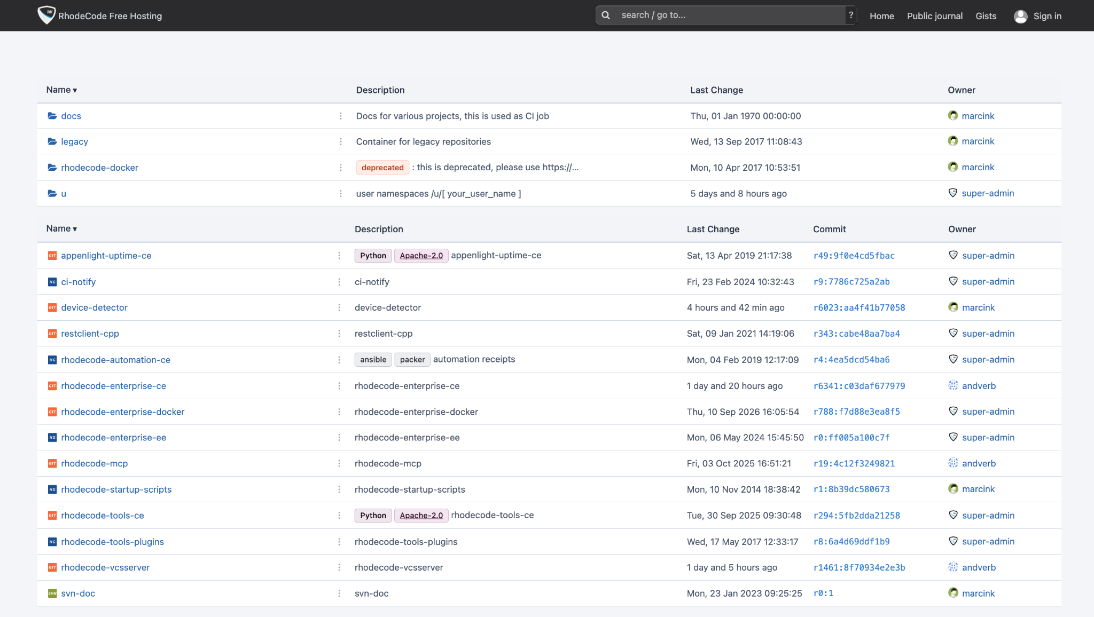Open the RhodeCode Free Hosting title link
This screenshot has height=617, width=1094.
point(110,16)
